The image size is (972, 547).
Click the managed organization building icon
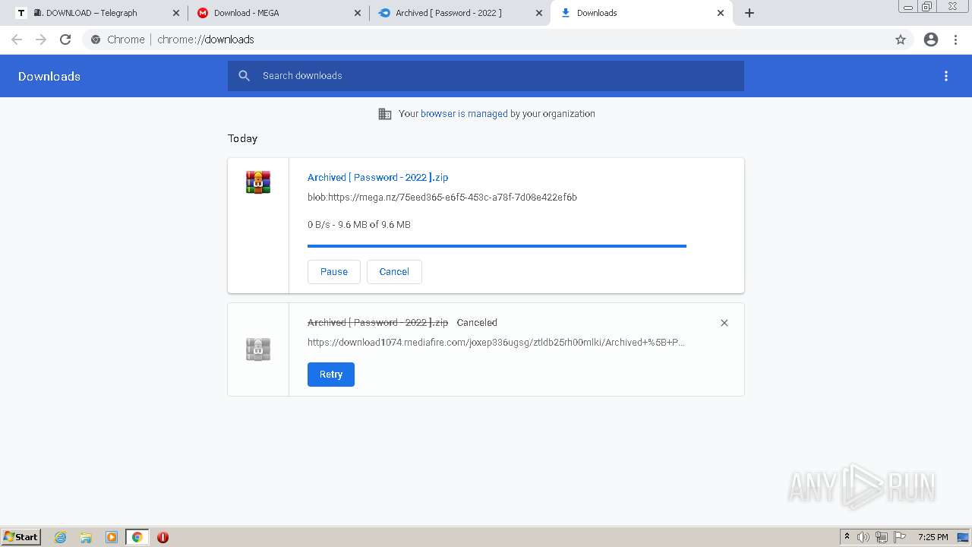(385, 114)
